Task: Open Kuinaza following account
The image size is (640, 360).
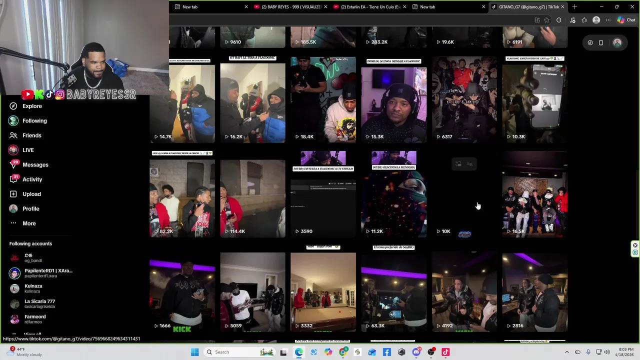Action: [26, 288]
